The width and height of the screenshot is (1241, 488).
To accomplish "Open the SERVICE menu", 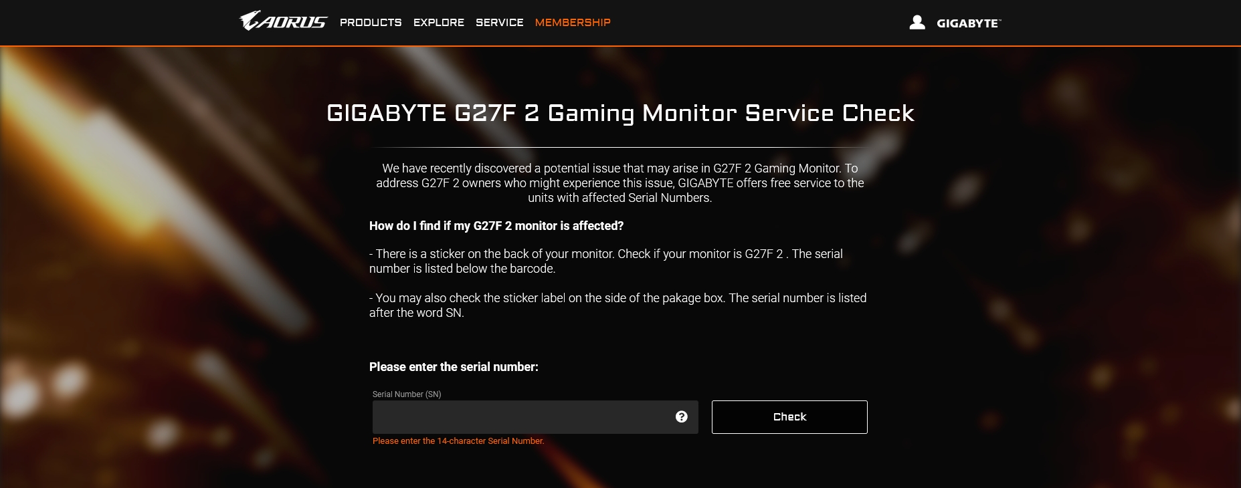I will [500, 22].
